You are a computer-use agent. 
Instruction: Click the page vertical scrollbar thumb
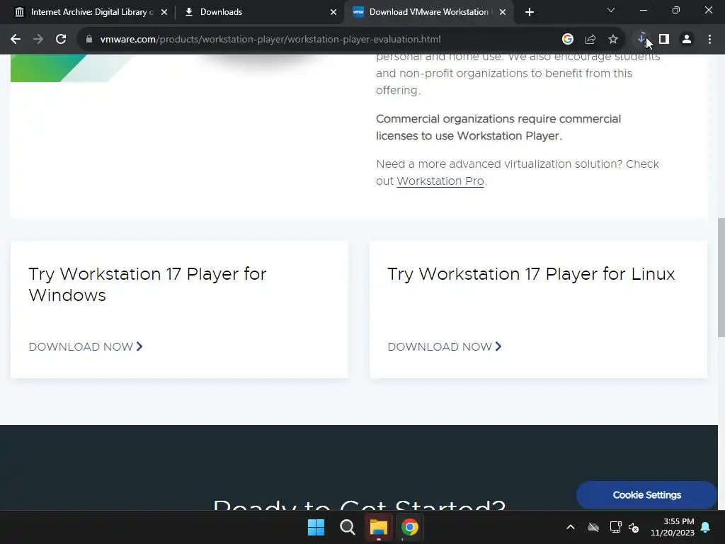tap(721, 278)
